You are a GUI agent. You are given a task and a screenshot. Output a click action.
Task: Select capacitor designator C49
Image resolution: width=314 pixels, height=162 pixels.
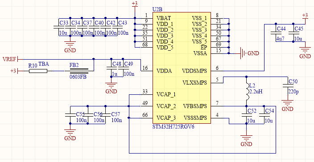coord(128,64)
